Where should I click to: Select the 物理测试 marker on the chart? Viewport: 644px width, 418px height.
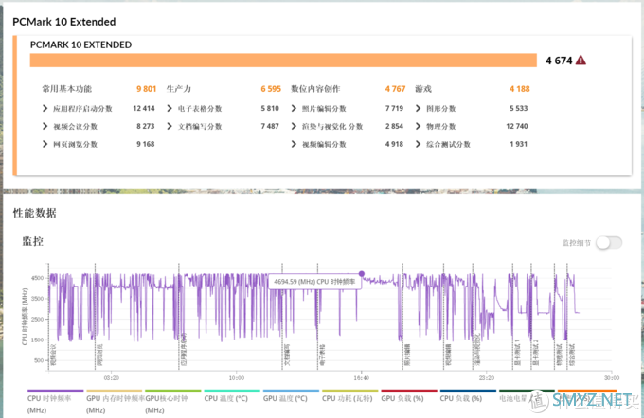coord(559,356)
